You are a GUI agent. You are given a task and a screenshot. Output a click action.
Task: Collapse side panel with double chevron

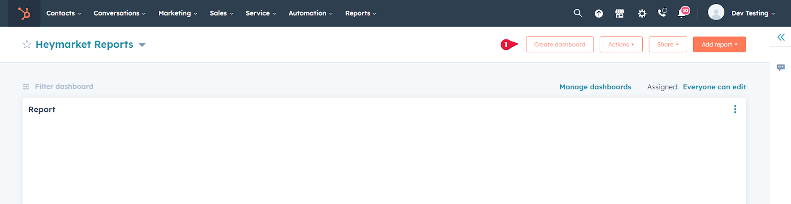(781, 37)
